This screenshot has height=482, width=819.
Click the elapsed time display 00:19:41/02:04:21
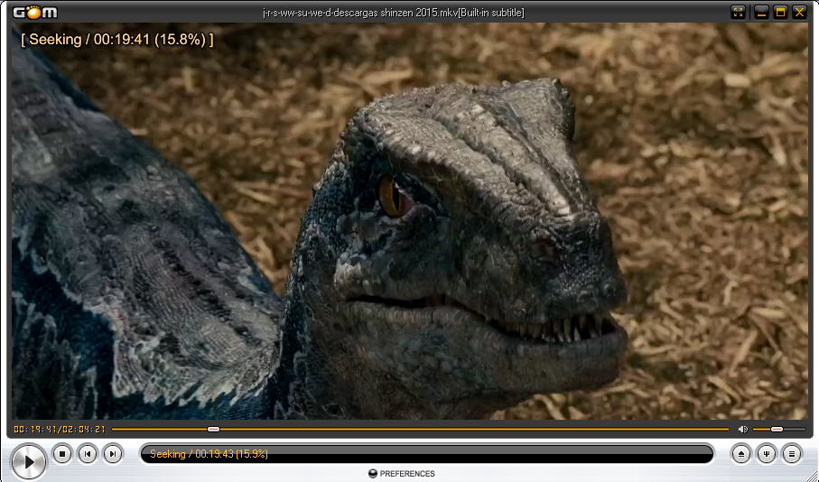(x=60, y=430)
